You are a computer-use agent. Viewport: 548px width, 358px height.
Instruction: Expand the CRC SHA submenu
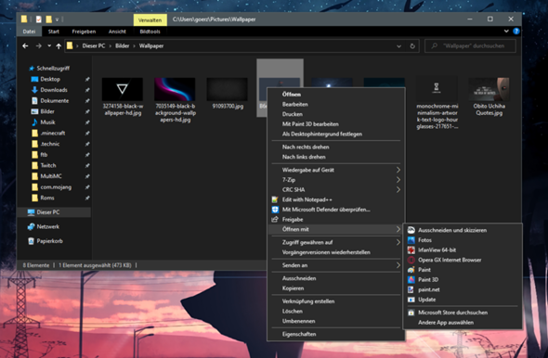pos(336,190)
